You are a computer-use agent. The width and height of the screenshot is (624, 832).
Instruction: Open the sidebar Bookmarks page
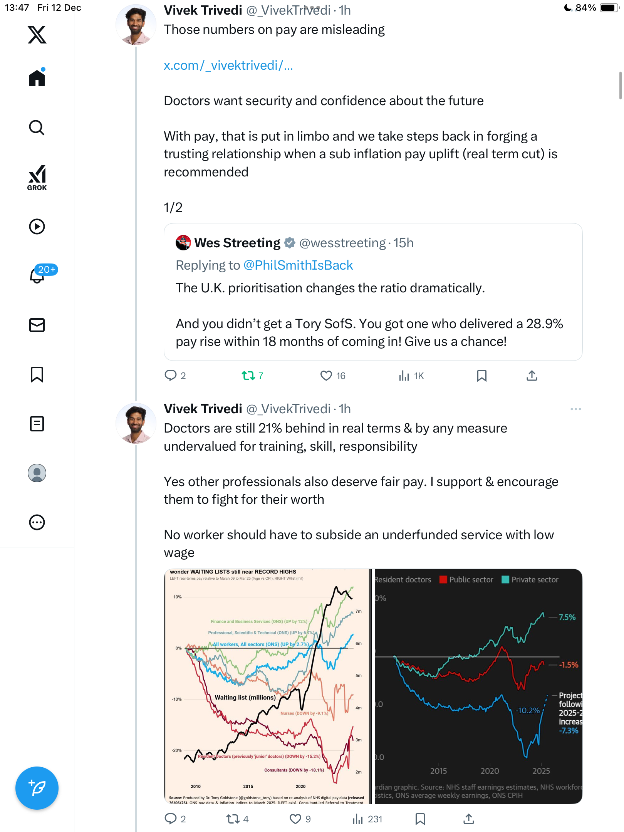tap(37, 374)
